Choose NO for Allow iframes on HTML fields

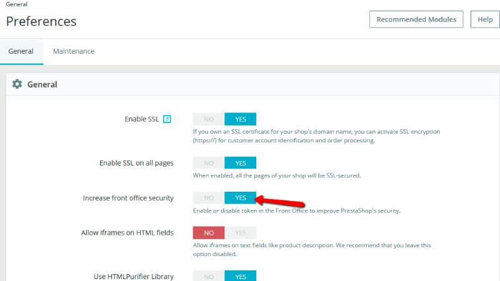pos(209,233)
